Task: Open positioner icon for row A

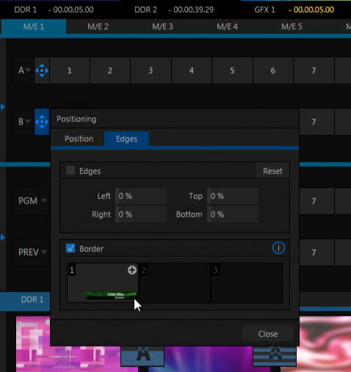Action: [x=42, y=70]
